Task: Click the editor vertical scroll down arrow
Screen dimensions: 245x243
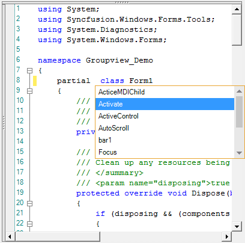Action: click(237, 227)
